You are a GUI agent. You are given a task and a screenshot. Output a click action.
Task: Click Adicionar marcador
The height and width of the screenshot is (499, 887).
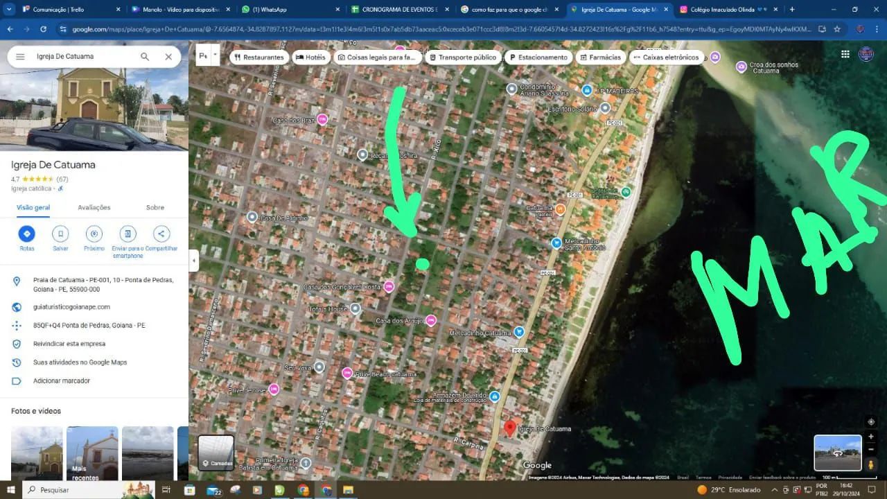click(x=62, y=380)
